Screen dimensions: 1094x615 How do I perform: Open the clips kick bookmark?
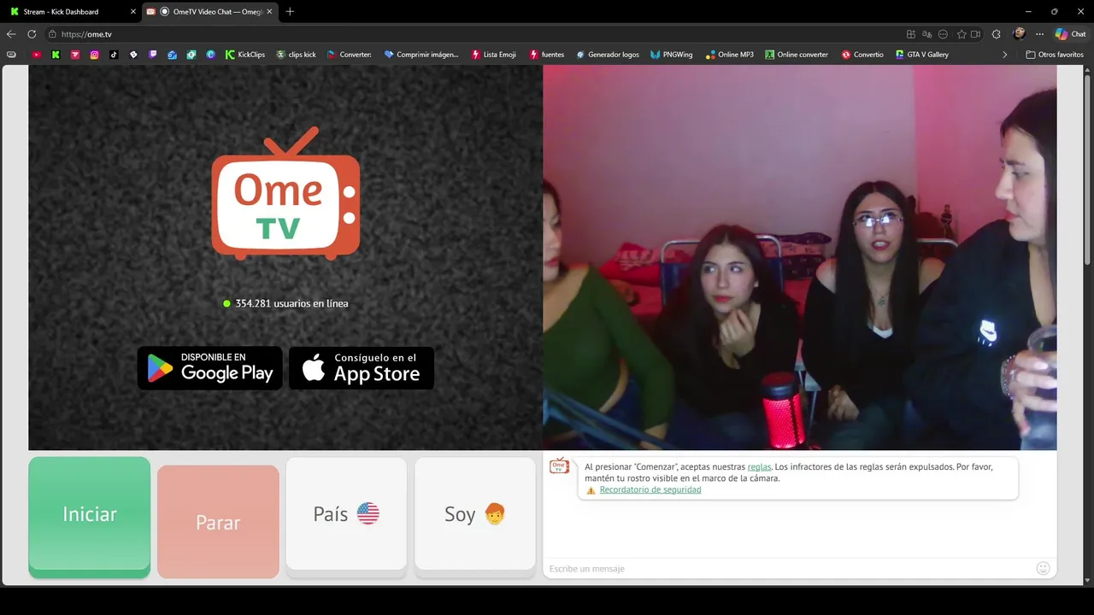pos(297,55)
